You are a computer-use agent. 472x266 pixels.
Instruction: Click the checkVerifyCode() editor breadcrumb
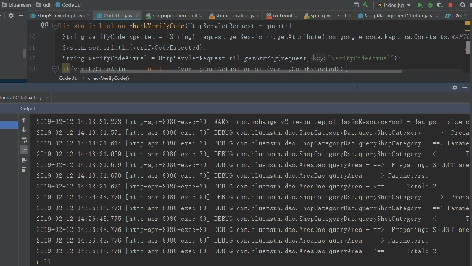[109, 78]
